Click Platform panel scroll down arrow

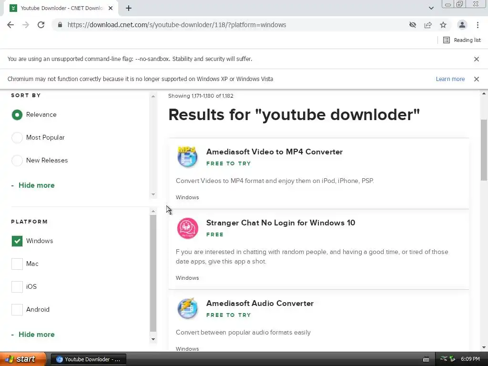(x=153, y=339)
